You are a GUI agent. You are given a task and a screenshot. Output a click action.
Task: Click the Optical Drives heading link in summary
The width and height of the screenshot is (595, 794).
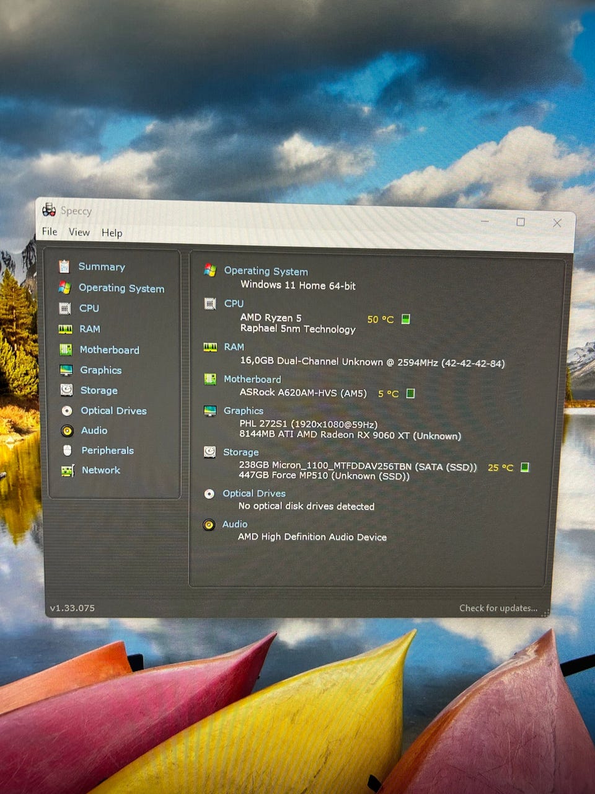pos(254,494)
